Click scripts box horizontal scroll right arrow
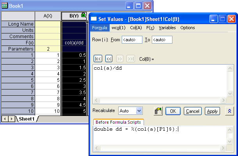The height and width of the screenshot is (156, 238). click(223, 148)
